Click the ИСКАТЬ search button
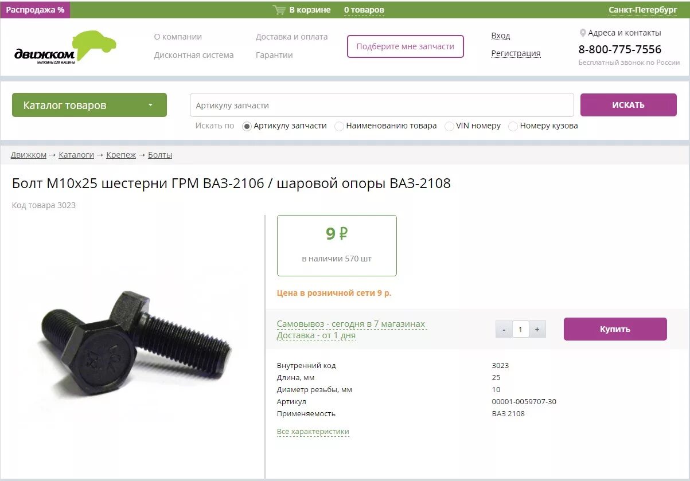This screenshot has width=690, height=481. click(x=629, y=105)
